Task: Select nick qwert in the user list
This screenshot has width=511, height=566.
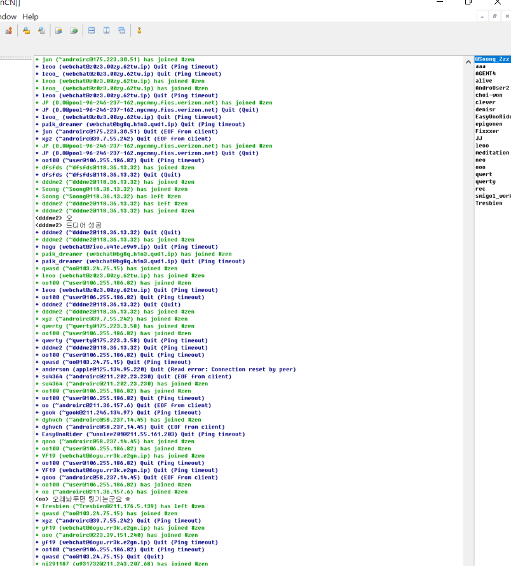Action: pyautogui.click(x=484, y=174)
